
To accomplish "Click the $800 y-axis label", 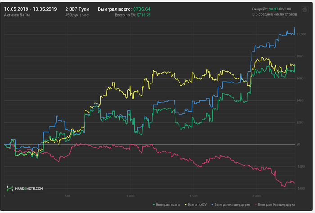I will point(300,57).
